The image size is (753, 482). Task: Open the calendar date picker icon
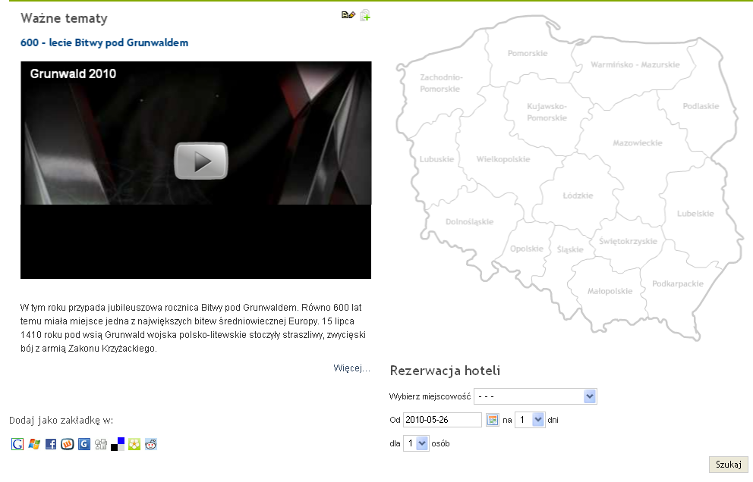point(493,420)
